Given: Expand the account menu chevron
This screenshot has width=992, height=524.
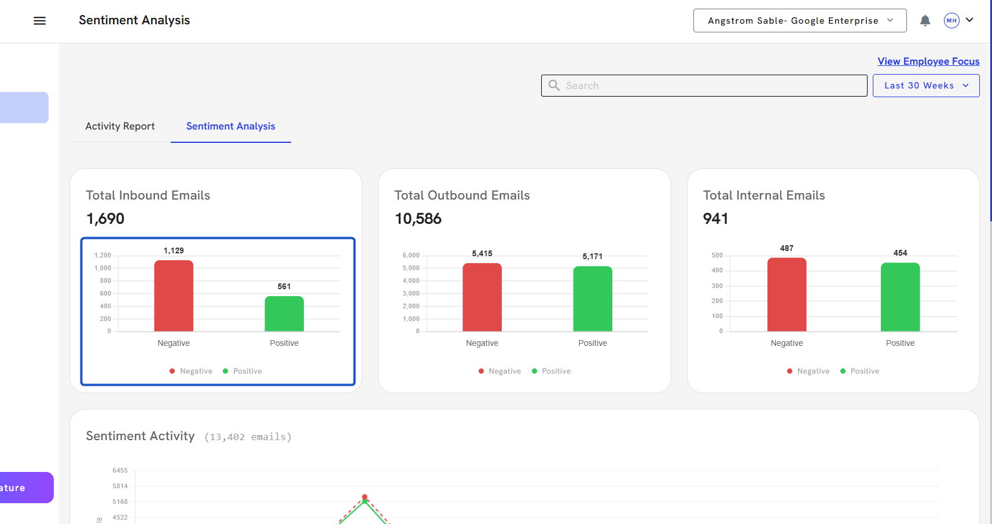Looking at the screenshot, I should (x=969, y=20).
